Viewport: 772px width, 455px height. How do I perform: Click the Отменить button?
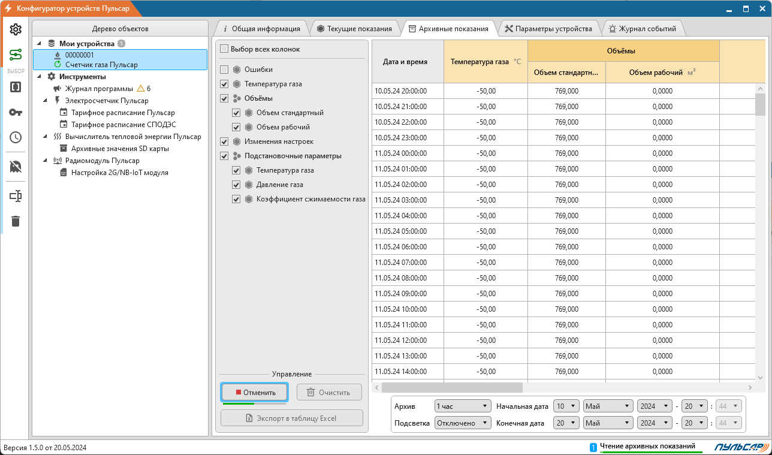pyautogui.click(x=255, y=392)
